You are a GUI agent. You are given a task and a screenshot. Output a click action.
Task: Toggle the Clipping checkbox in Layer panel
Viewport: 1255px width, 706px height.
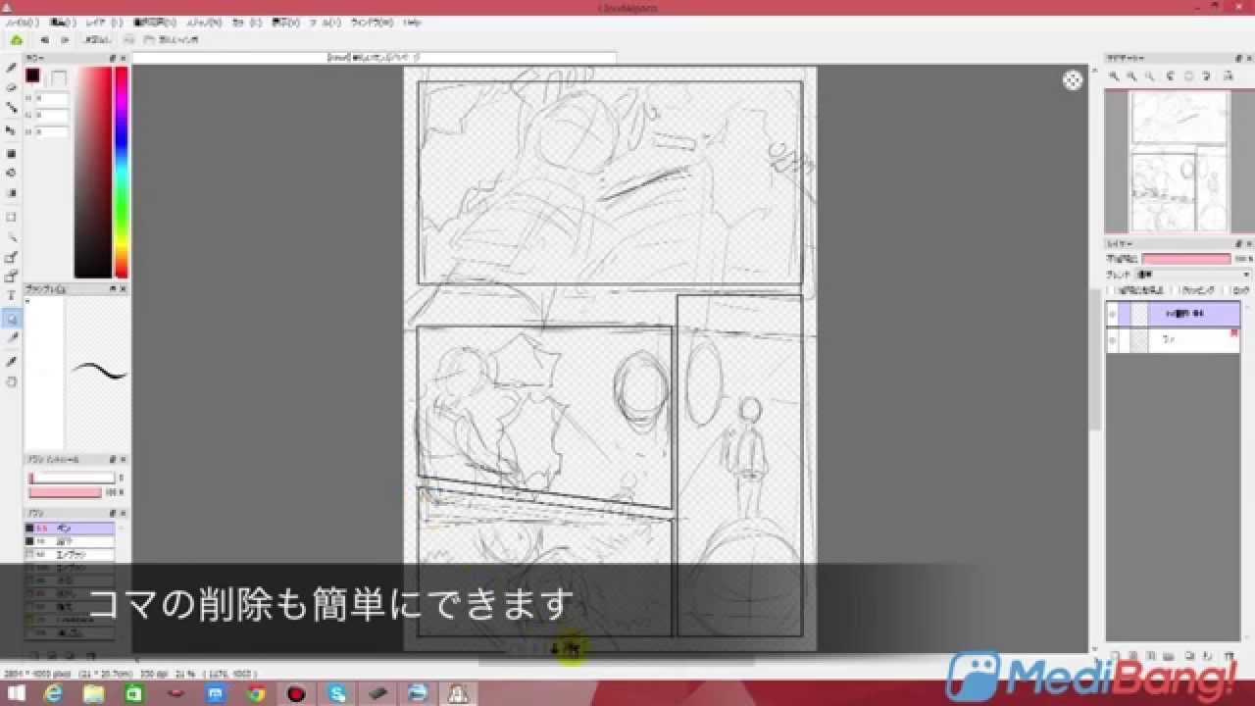click(1179, 291)
